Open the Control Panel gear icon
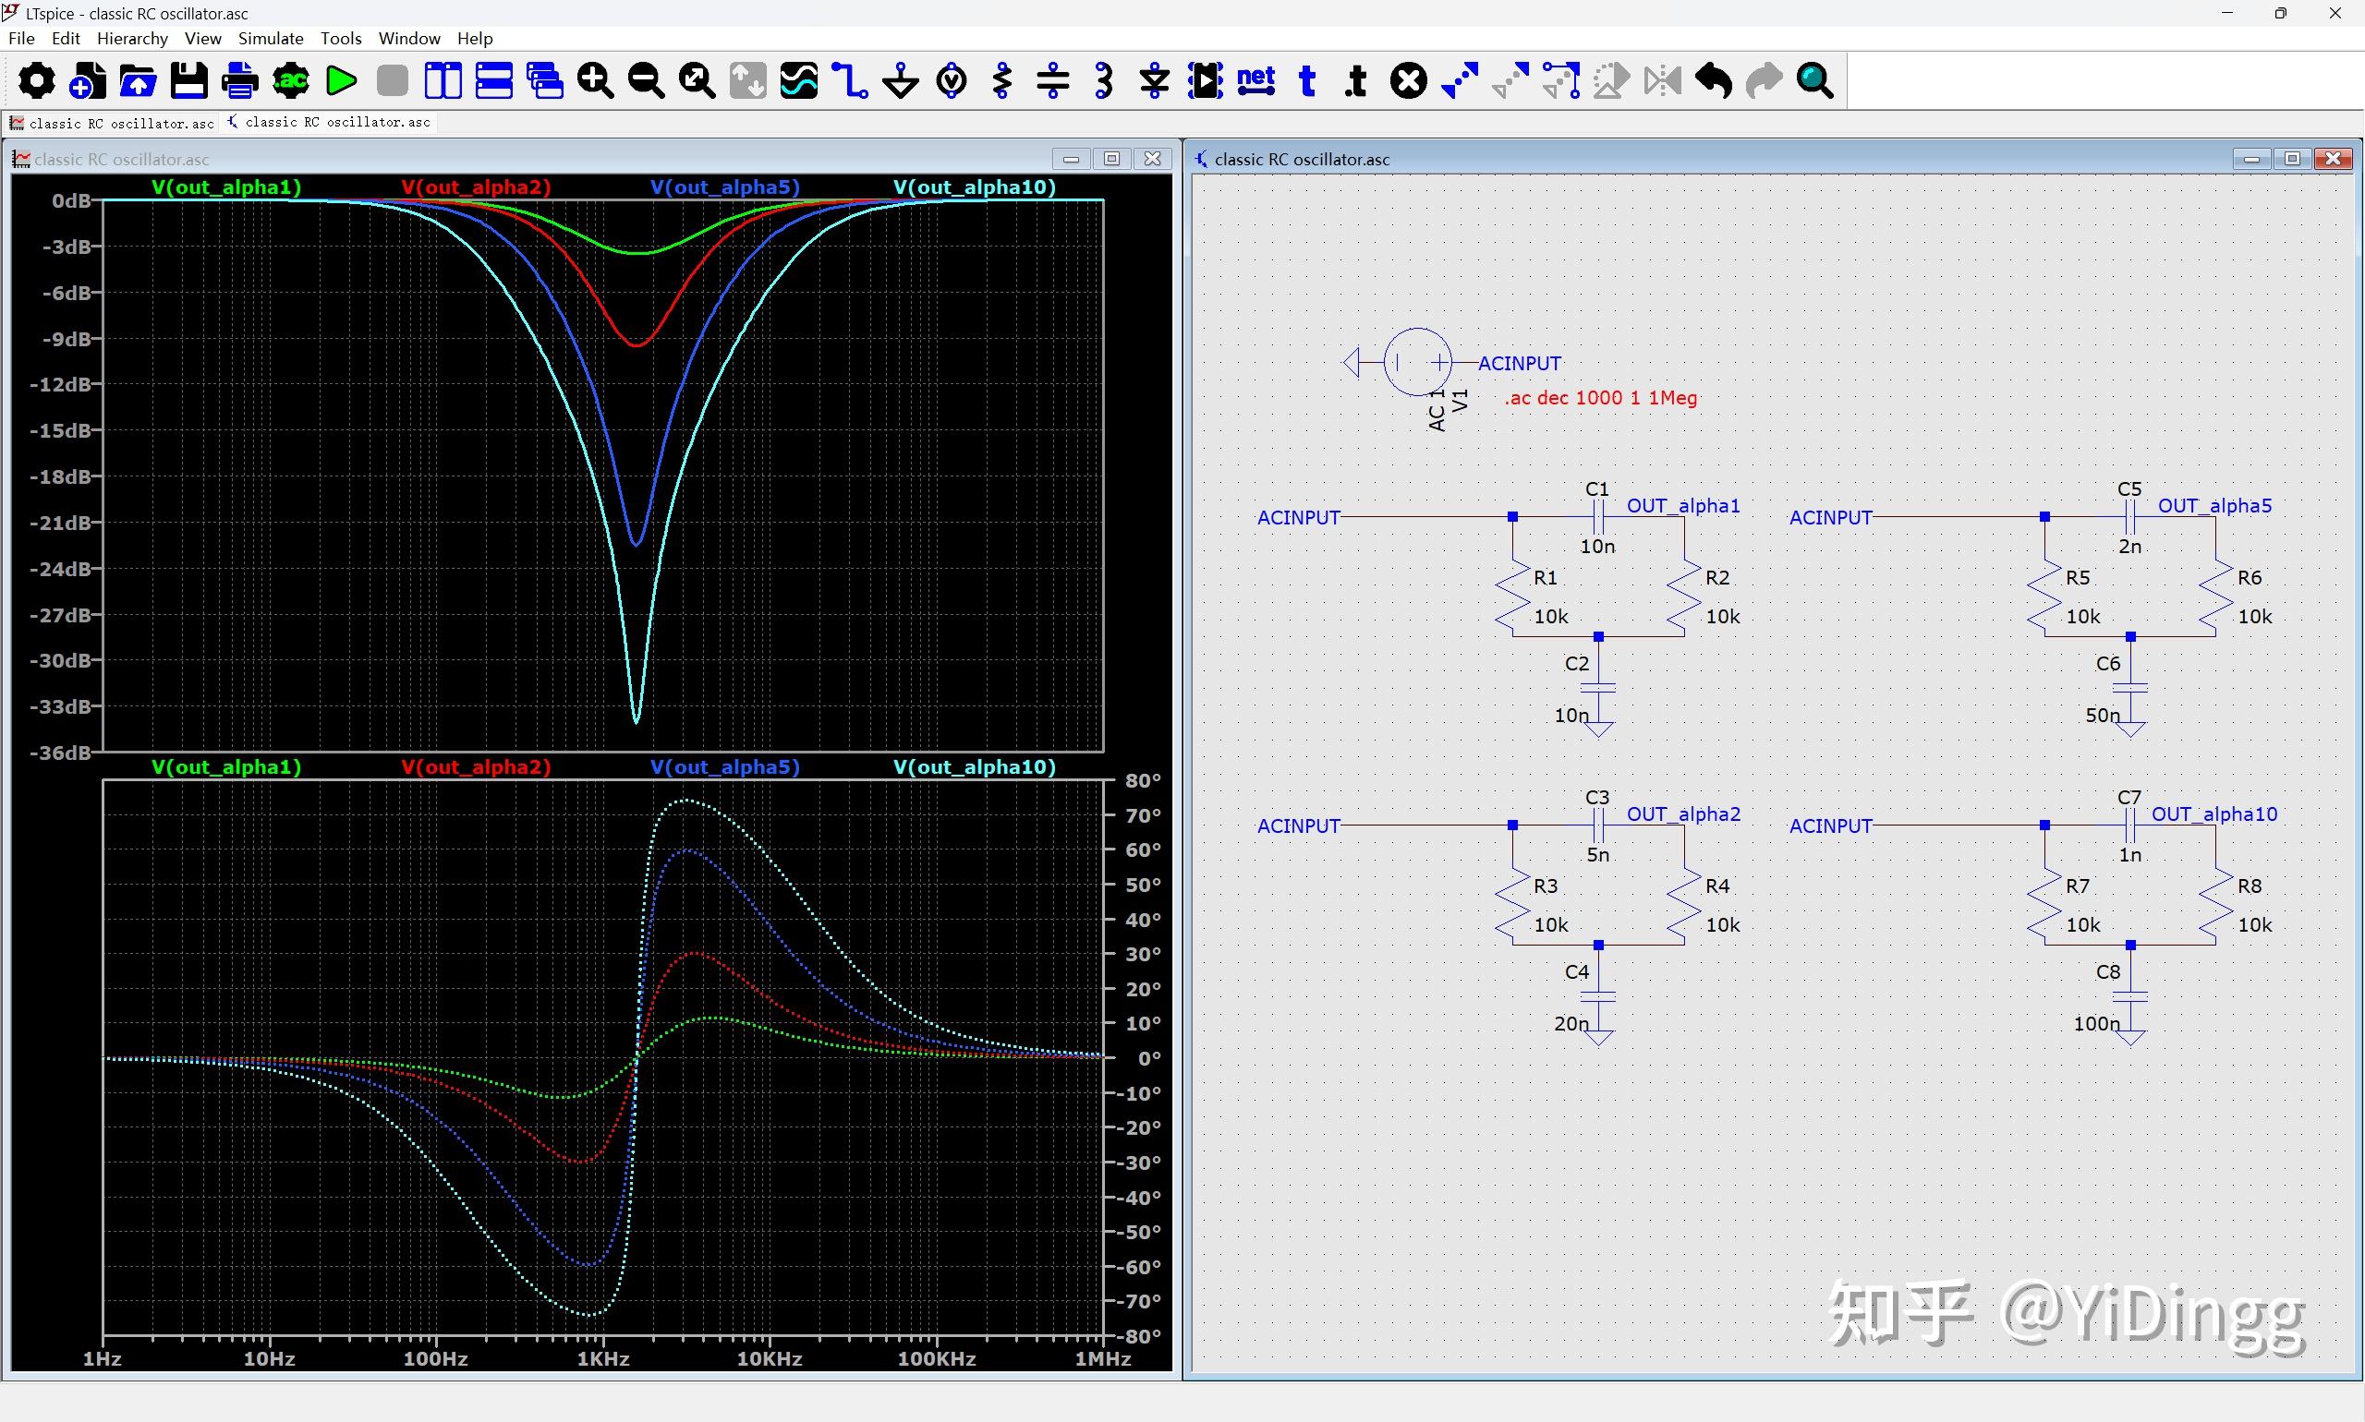Image resolution: width=2365 pixels, height=1422 pixels. point(36,81)
